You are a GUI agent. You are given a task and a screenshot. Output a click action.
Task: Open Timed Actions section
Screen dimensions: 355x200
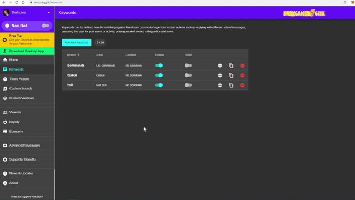click(x=27, y=79)
